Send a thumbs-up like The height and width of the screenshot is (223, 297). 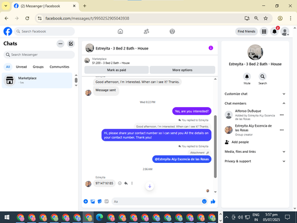click(213, 202)
